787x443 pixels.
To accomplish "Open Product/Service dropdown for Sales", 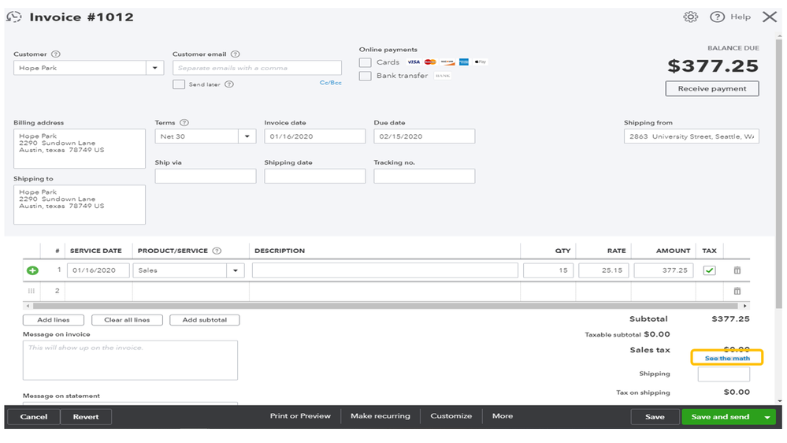I will (x=236, y=270).
